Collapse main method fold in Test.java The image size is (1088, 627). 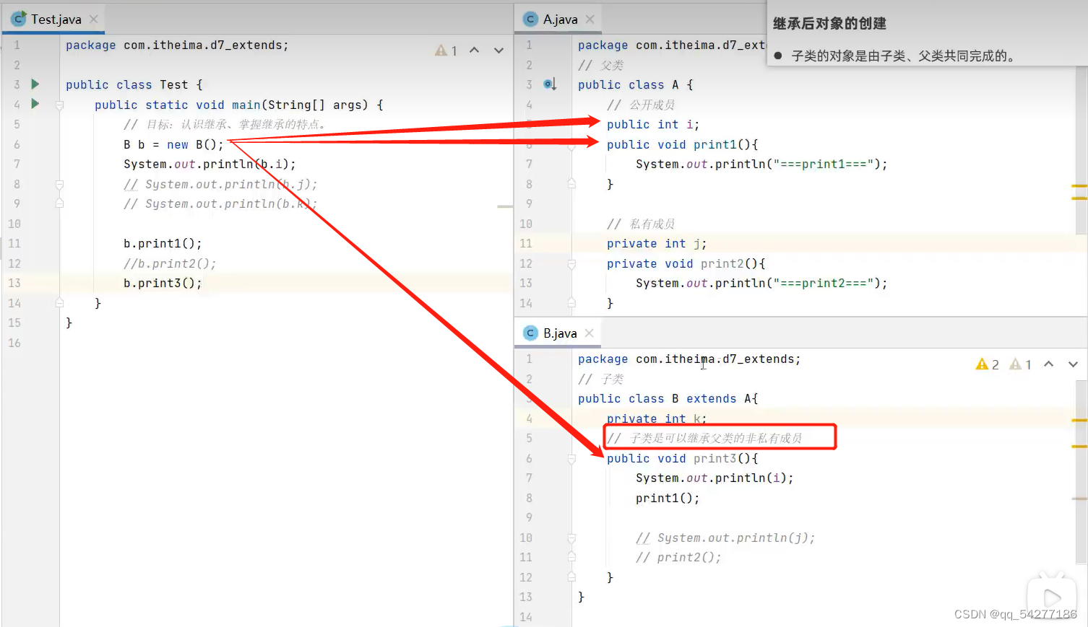tap(60, 105)
